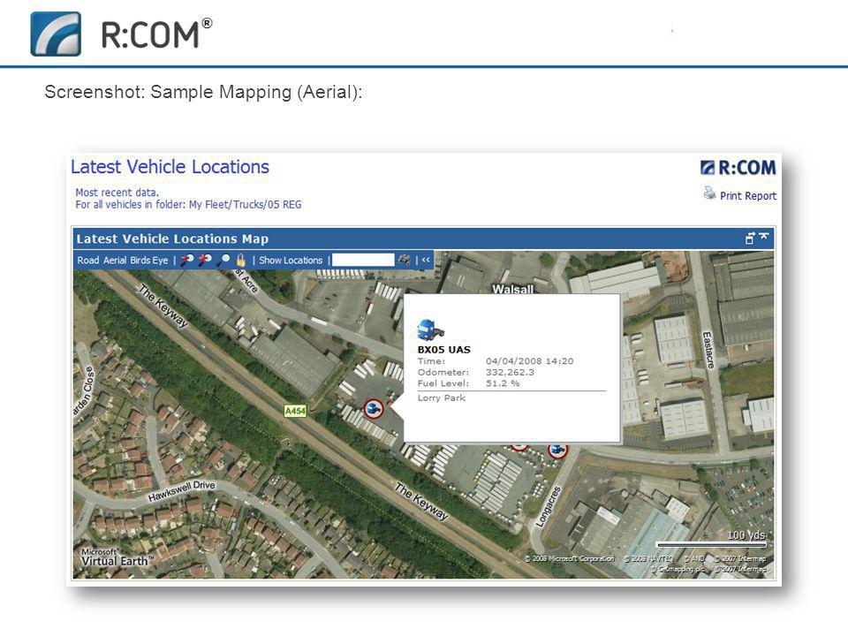Click the large R:COM logo at page top
Screen dimensions: 848x636
(x=121, y=34)
